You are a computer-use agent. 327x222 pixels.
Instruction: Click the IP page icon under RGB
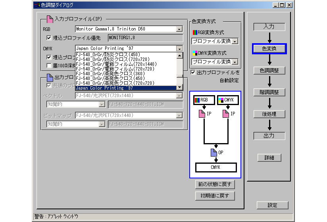click(202, 114)
